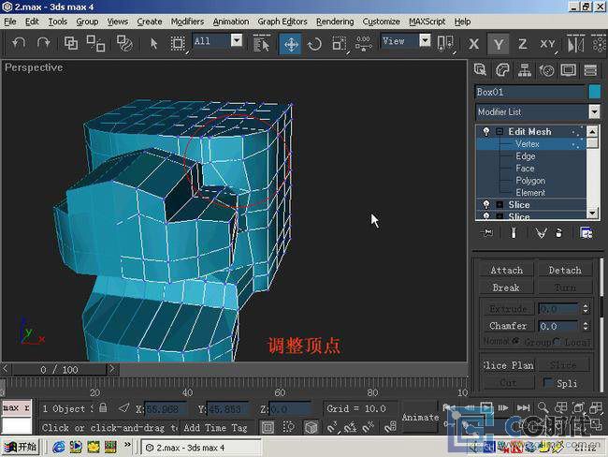The height and width of the screenshot is (457, 608).
Task: Open the Modify command panel tab
Action: coord(502,70)
